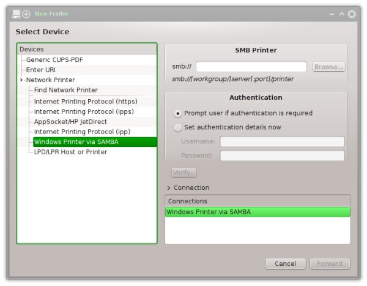Image resolution: width=367 pixels, height=286 pixels.
Task: Click the Username input field
Action: click(282, 141)
